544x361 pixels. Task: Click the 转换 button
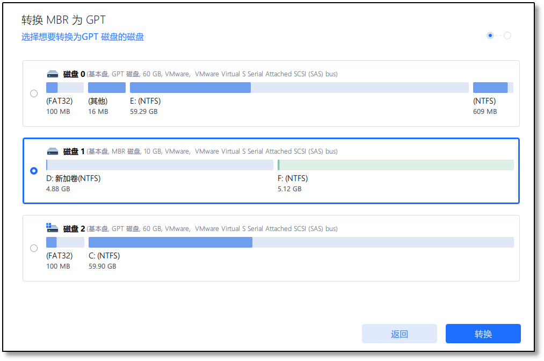coord(483,334)
